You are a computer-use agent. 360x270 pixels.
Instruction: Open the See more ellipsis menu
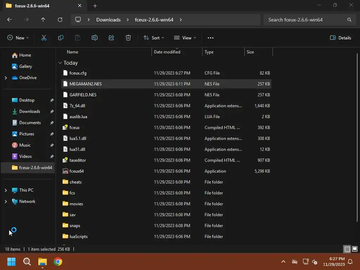(210, 38)
